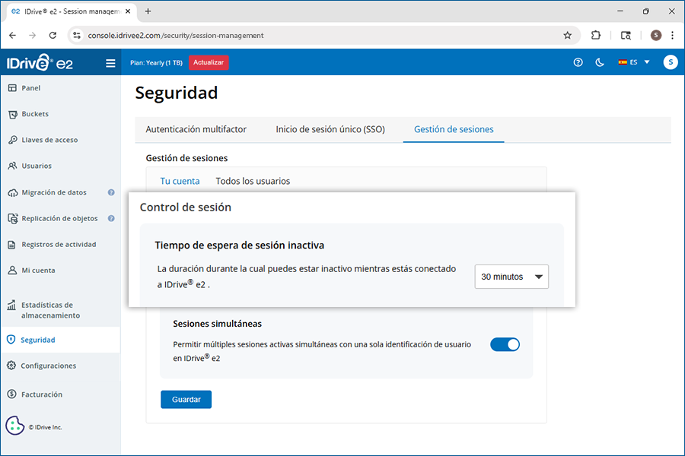Click the Replicación de objetos icon
685x456 pixels.
[x=13, y=218]
